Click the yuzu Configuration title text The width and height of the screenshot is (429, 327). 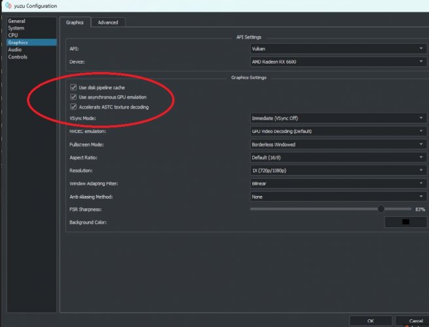pos(35,6)
